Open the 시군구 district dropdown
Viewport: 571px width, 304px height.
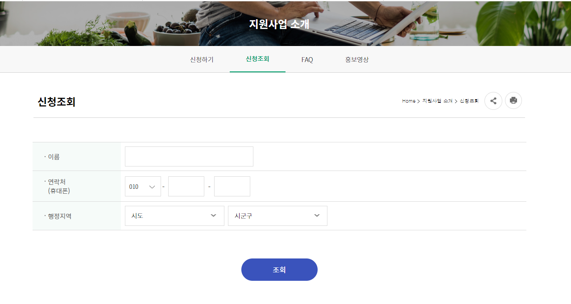(x=277, y=216)
